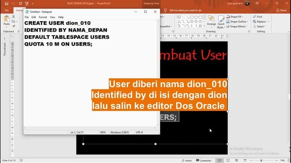Open the Clipboard group dialog launcher
This screenshot has height=163, width=291.
[19, 31]
